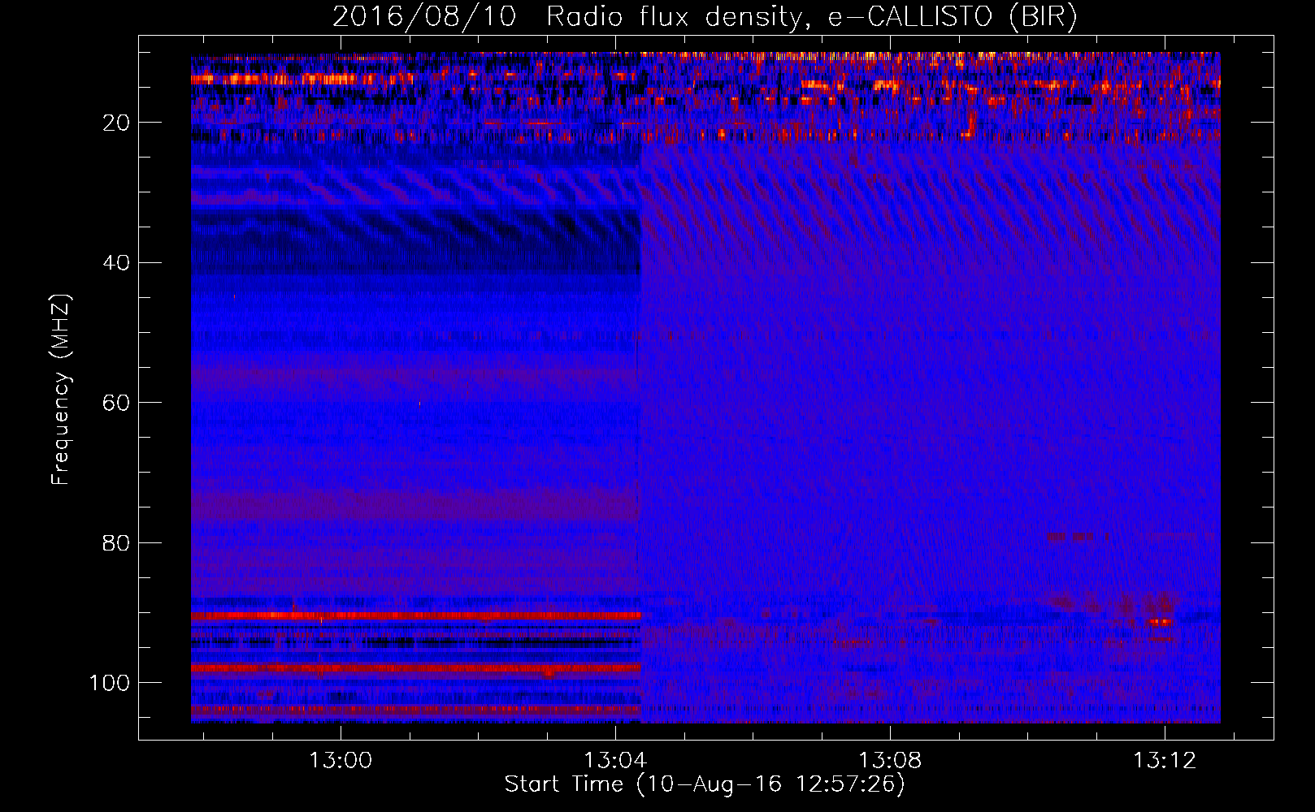This screenshot has height=812, width=1315.
Task: Click the date '2016/08/10' in the title
Action: pos(423,17)
